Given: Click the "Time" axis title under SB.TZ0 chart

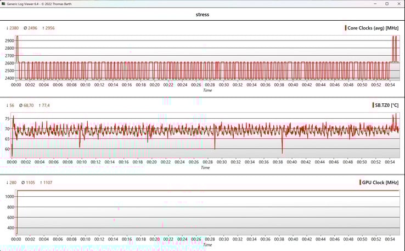Looking at the screenshot, I should coord(205,167).
